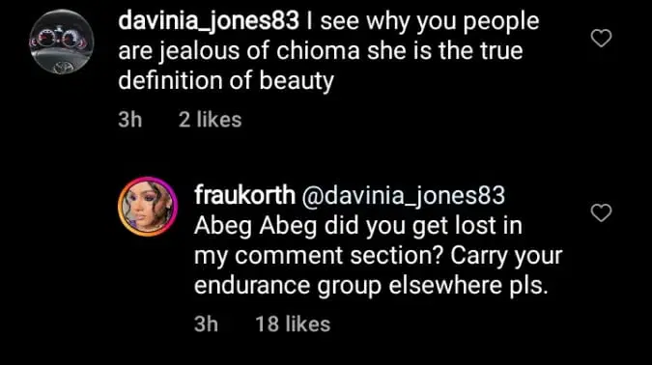
Task: Select the "definition of beauty" comment line
Action: [x=226, y=80]
